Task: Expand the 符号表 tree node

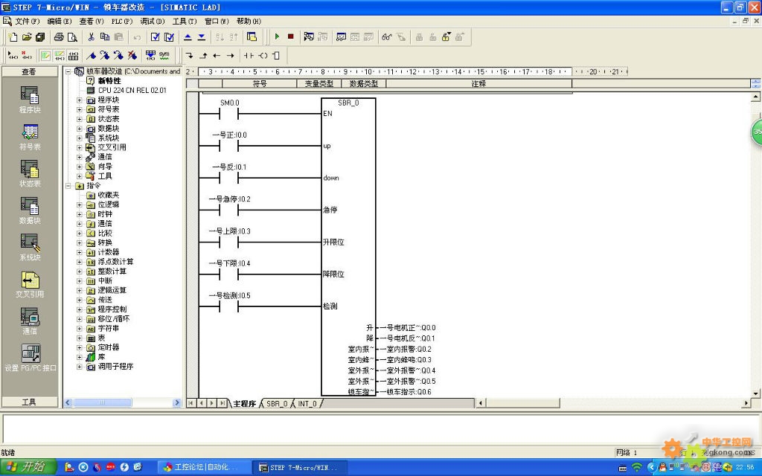Action: (x=79, y=109)
